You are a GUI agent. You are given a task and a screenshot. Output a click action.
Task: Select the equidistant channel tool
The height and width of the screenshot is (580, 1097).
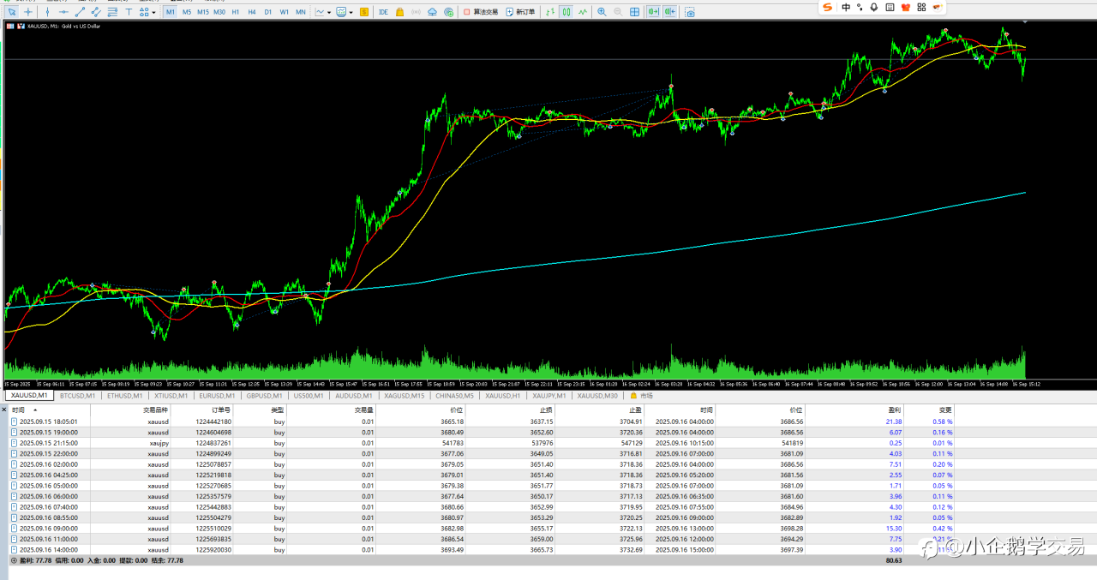tap(96, 12)
